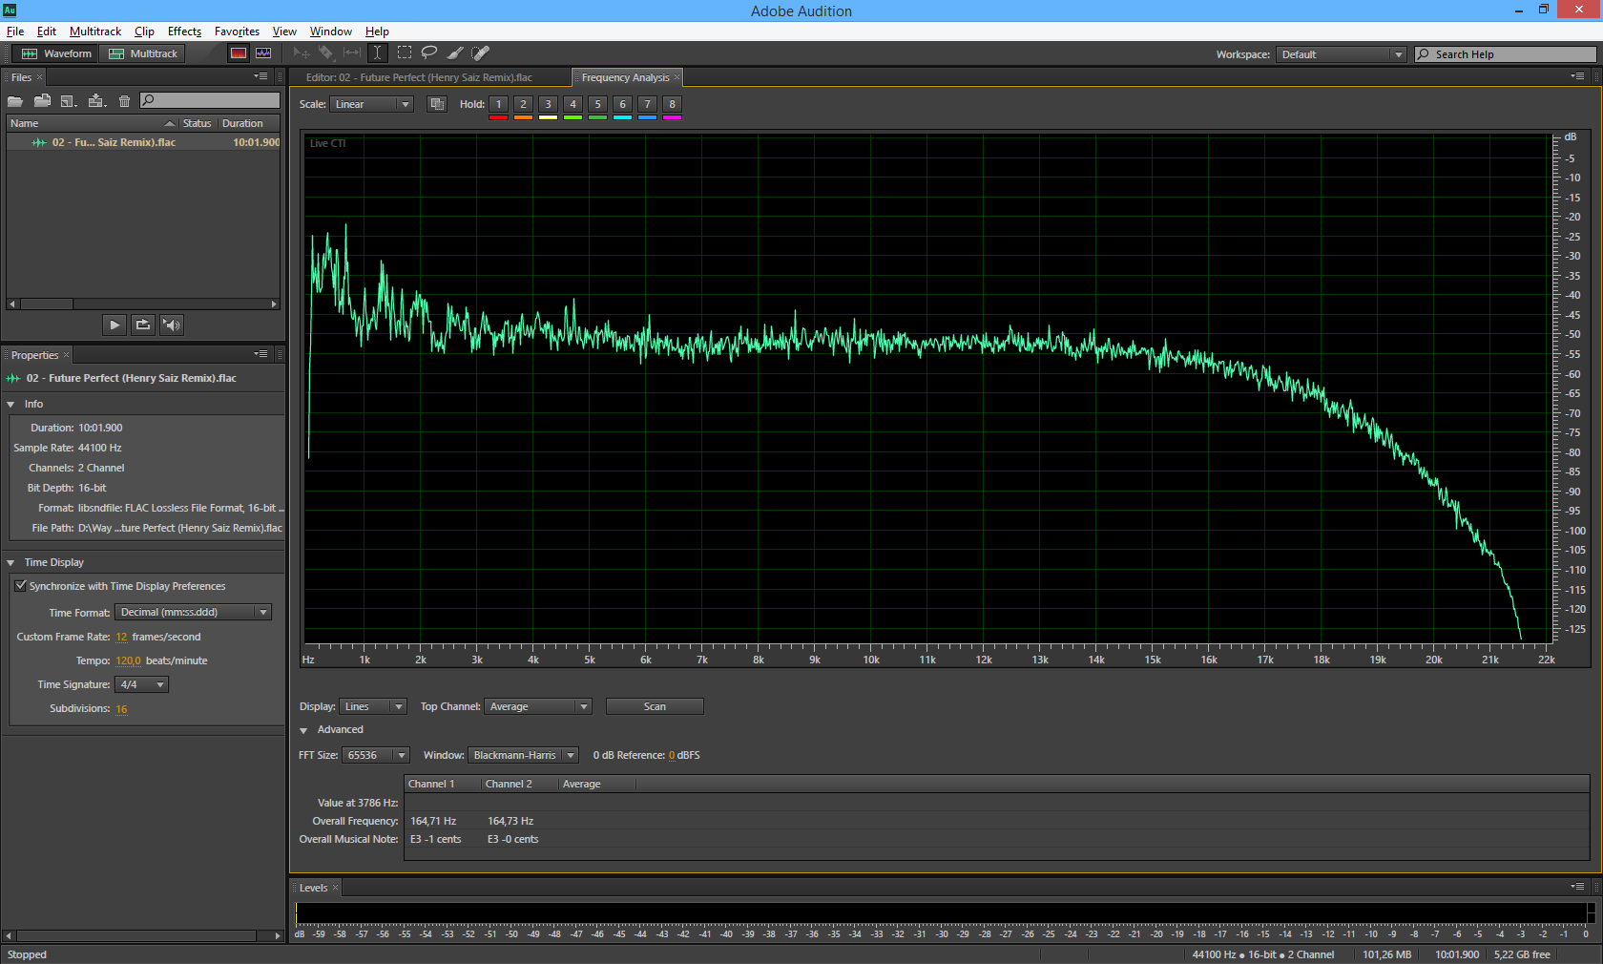Open the Top Channel dropdown set to Average
Screen dimensions: 1603x964
click(x=538, y=706)
